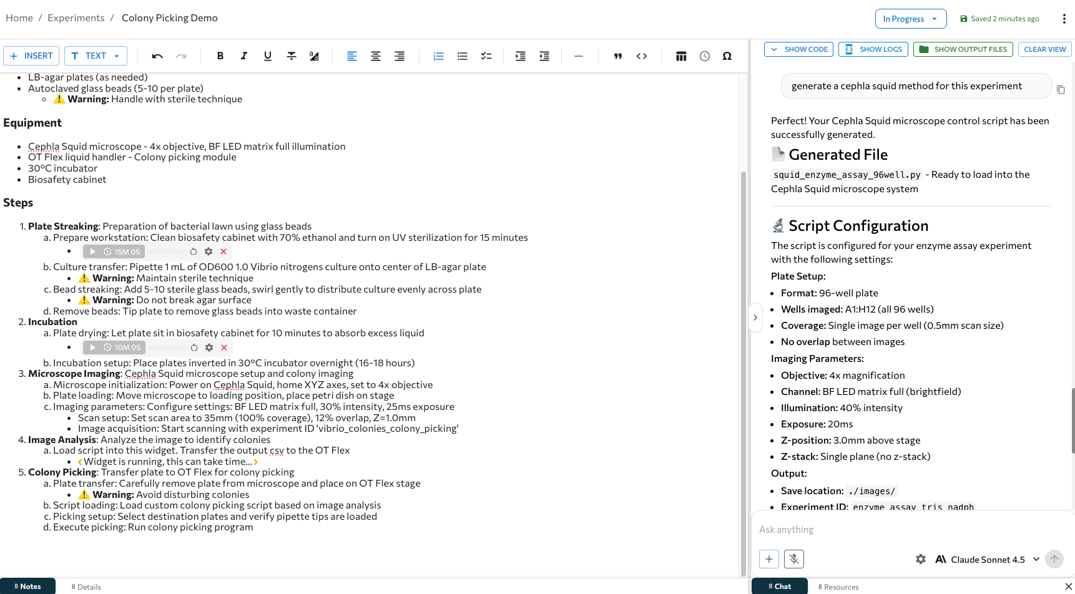Align text to center
This screenshot has height=594, width=1075.
[376, 56]
